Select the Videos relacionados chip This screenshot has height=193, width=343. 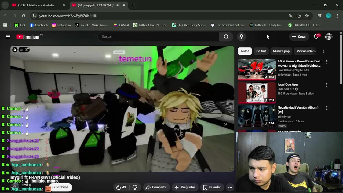point(306,51)
